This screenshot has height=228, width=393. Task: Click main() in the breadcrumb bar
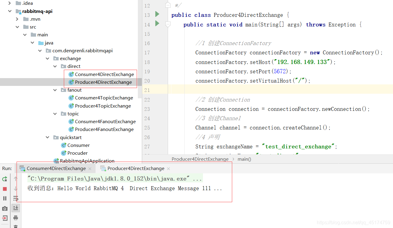tap(244, 159)
